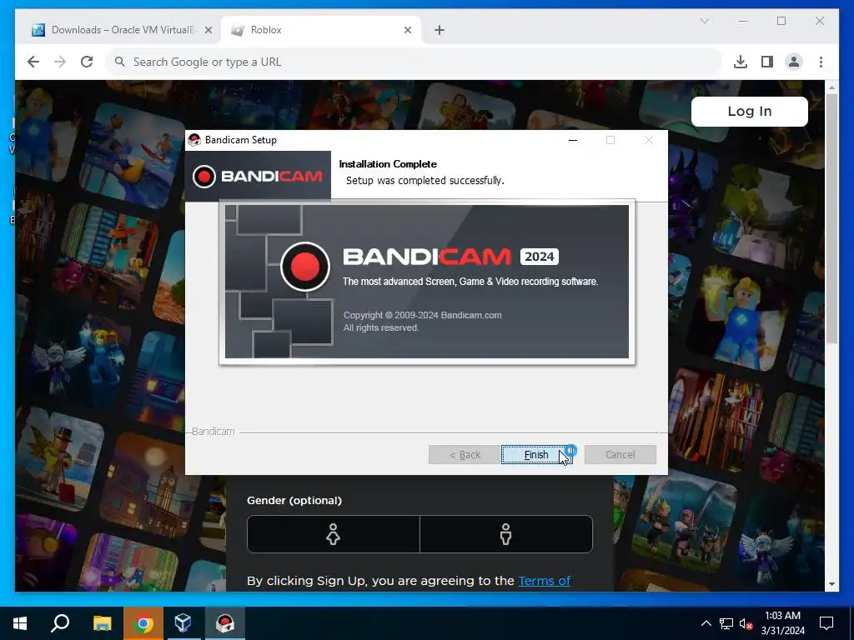Screen dimensions: 854x640
Task: Close the Downloads VirtualBox tab
Action: 208,30
